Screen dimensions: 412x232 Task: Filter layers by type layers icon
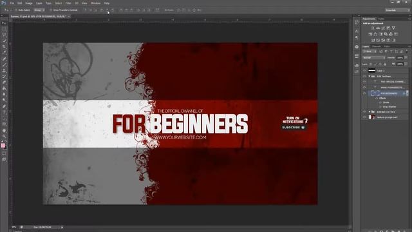391,52
